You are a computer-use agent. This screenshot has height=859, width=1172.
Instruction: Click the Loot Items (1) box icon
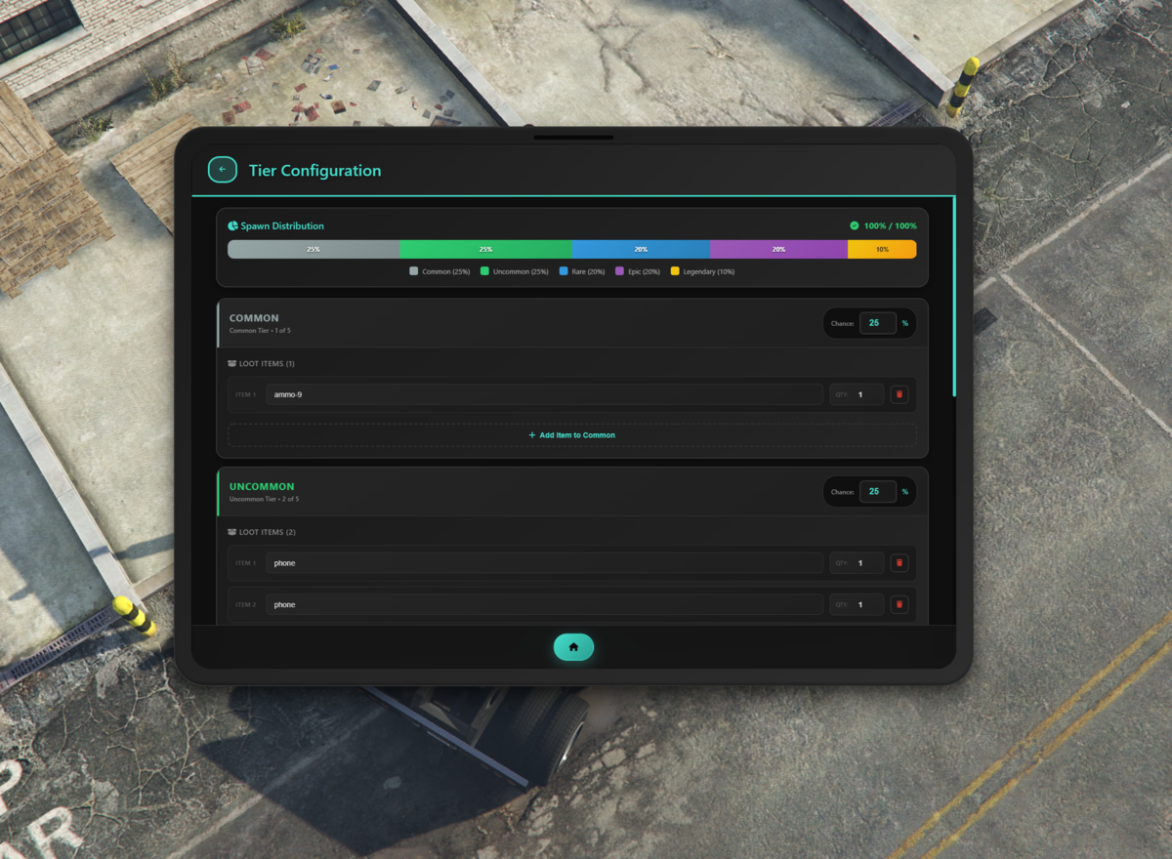point(232,364)
